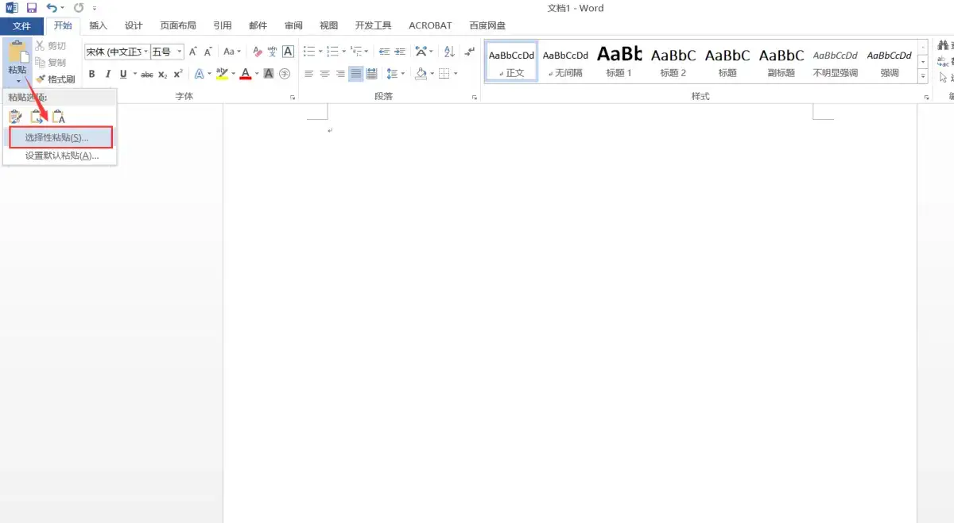Screen dimensions: 954x523
Task: Open the font size dropdown (五号)
Action: point(180,52)
